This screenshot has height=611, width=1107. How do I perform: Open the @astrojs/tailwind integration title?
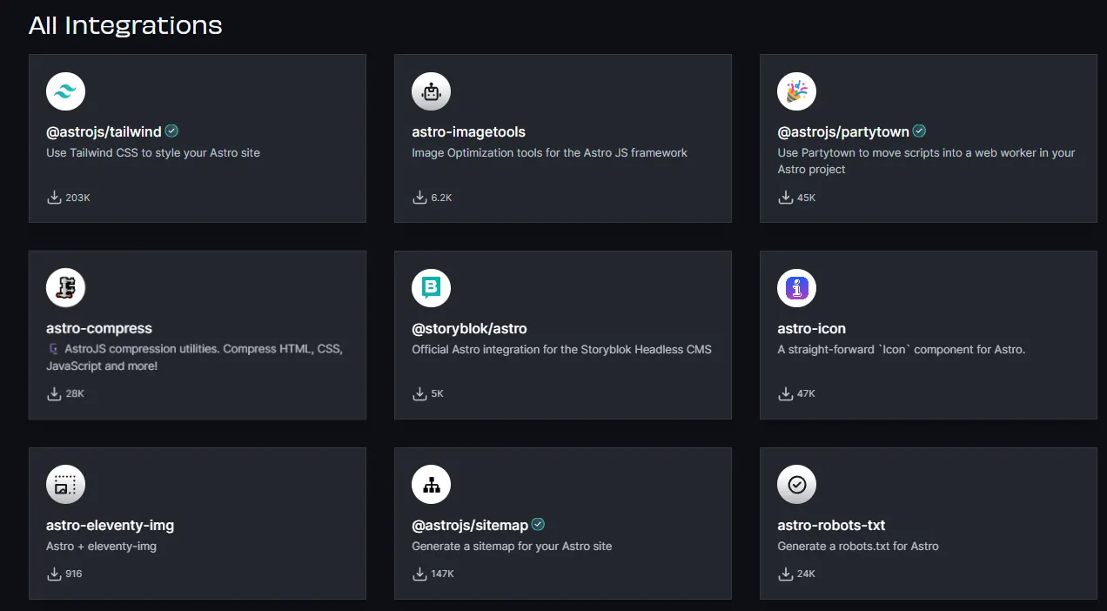coord(104,132)
